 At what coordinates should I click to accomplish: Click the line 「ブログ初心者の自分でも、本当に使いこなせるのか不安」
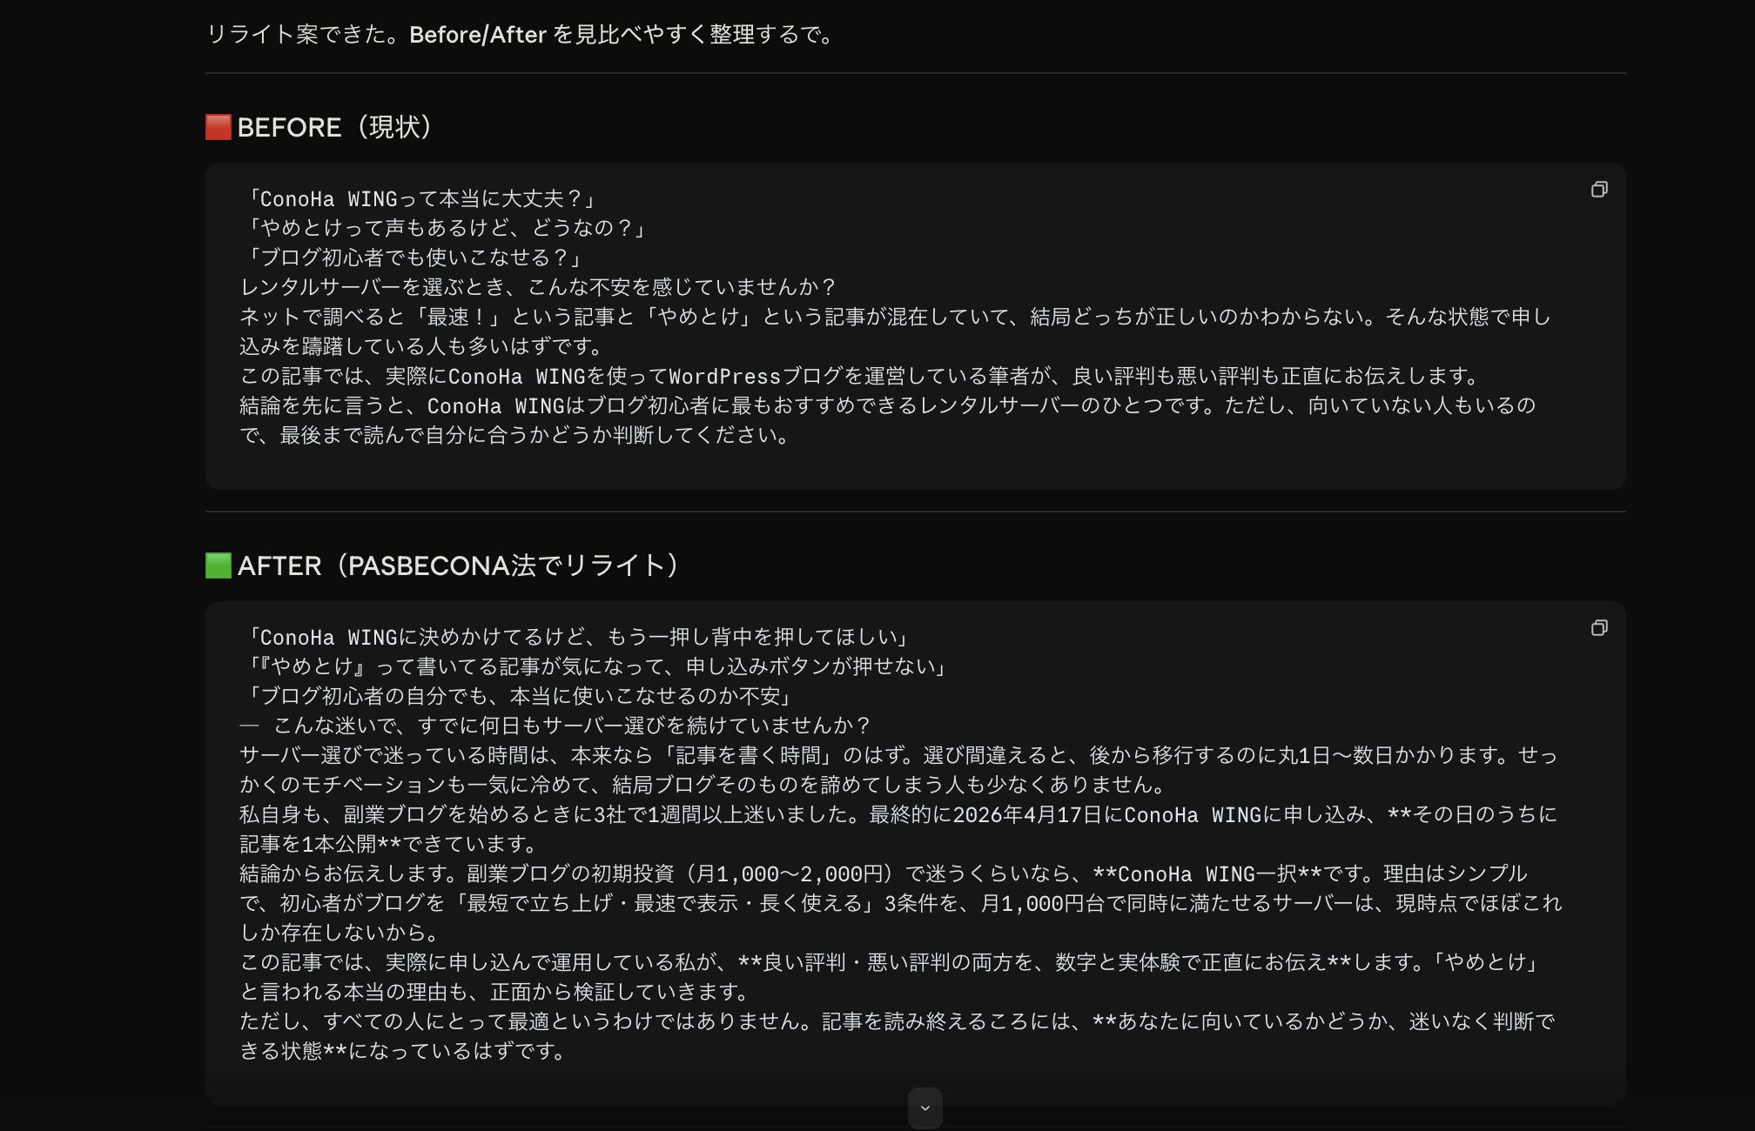tap(519, 697)
